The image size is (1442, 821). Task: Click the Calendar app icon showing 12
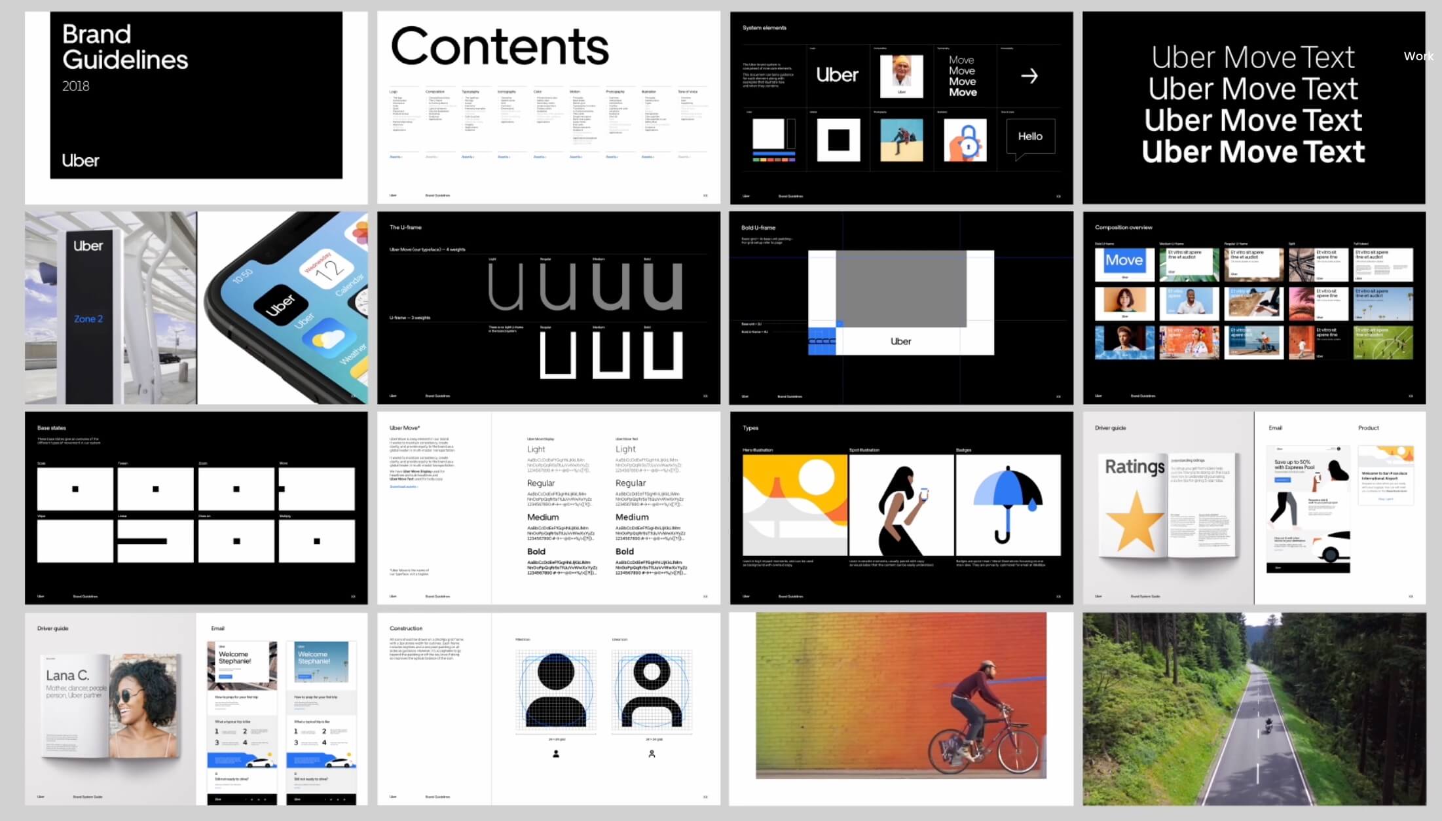[327, 267]
